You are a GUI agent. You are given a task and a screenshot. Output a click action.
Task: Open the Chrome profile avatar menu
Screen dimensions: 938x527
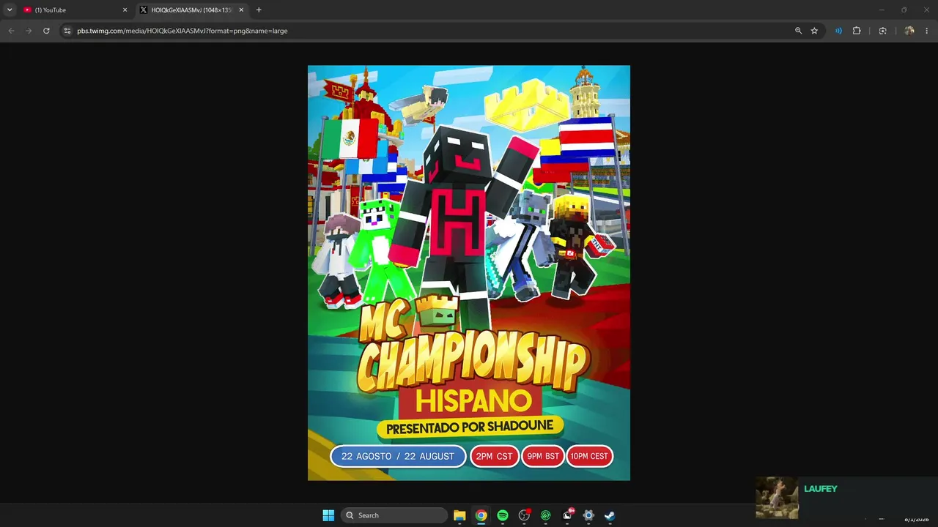[909, 31]
